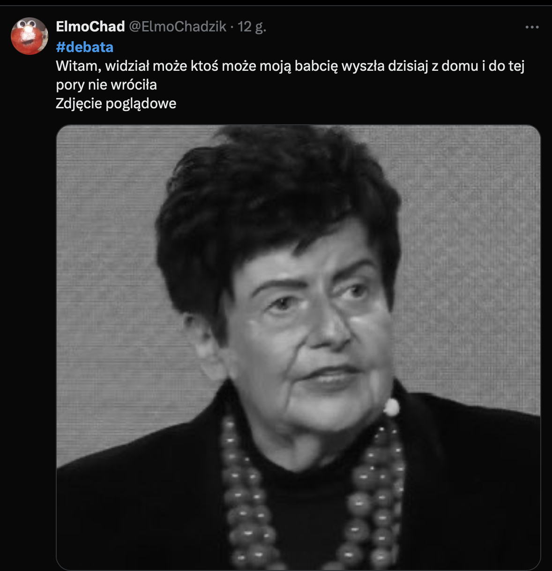Click the '12 g.' post timestamp
The height and width of the screenshot is (571, 552).
[252, 26]
